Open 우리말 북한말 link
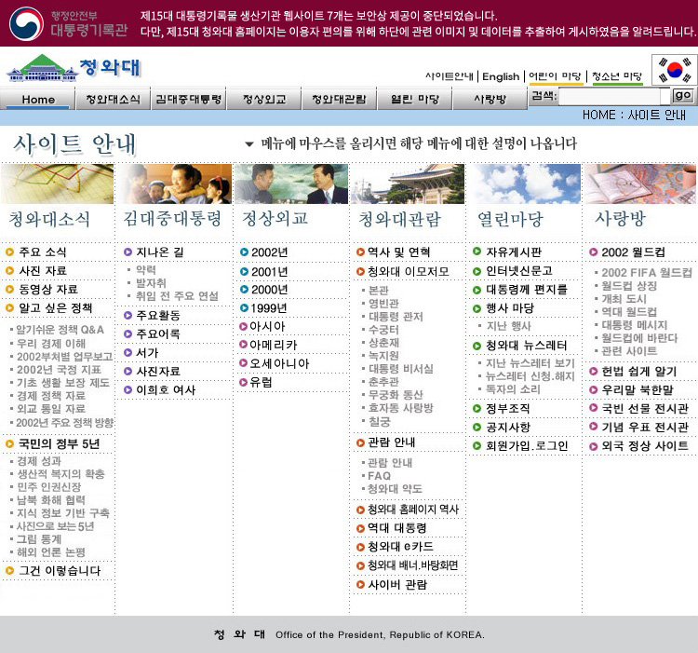Screen dimensions: 698x653 click(x=637, y=390)
